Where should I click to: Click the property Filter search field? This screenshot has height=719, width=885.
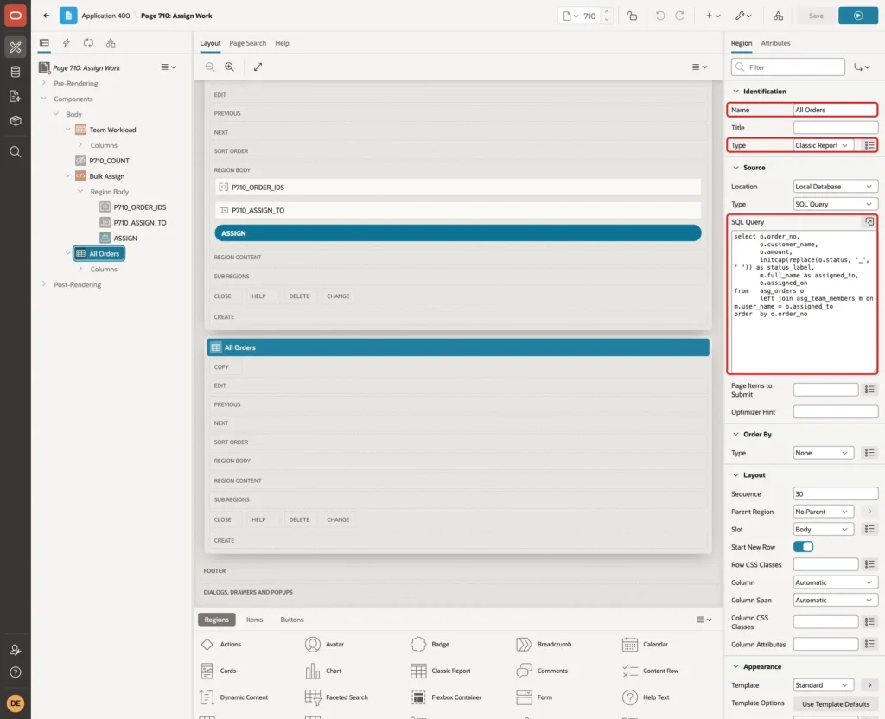[788, 67]
